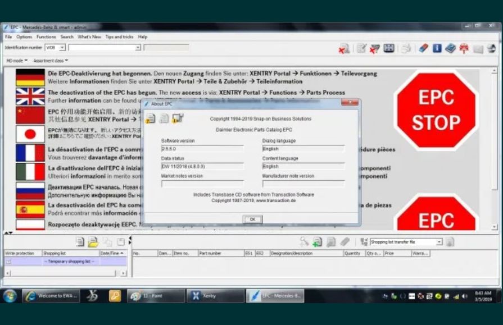Open the File menu
The image size is (503, 325).
(8, 37)
